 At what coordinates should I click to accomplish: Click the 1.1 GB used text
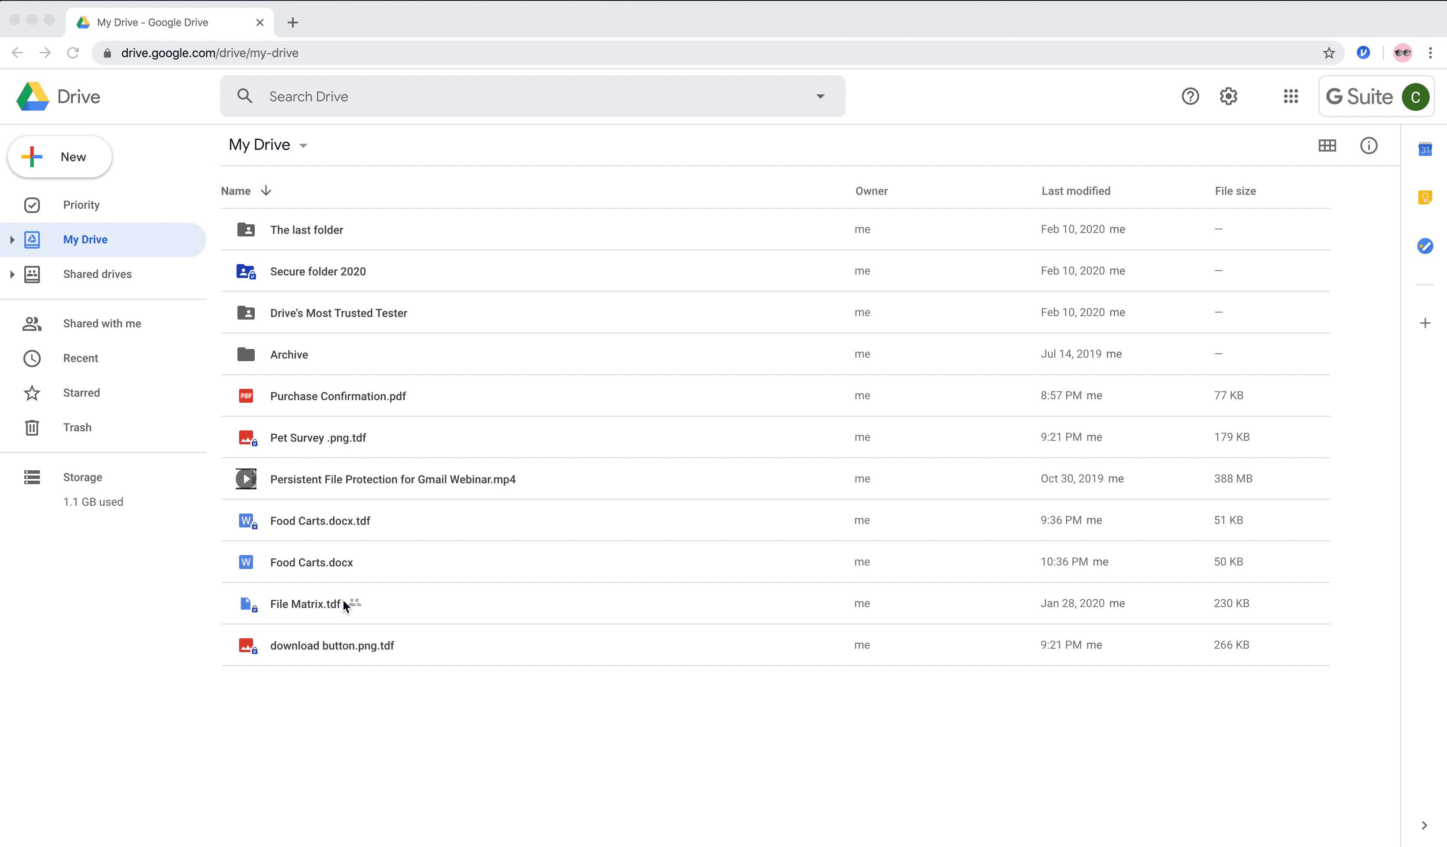point(93,502)
